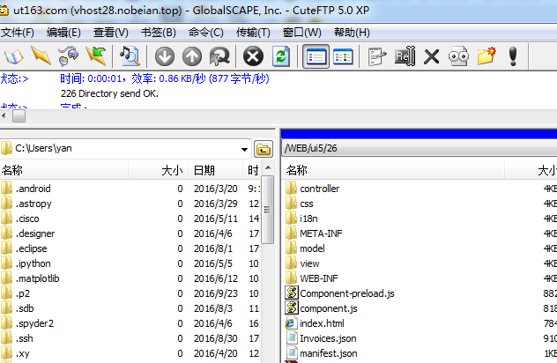Click the log pane horizontal scrollbar thumb

[x=19, y=115]
